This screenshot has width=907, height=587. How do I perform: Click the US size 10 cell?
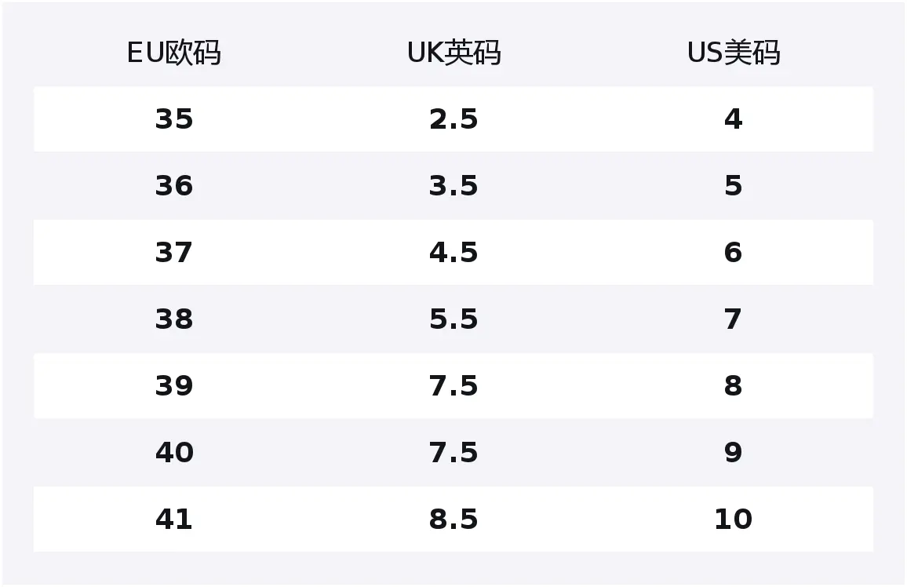point(733,520)
